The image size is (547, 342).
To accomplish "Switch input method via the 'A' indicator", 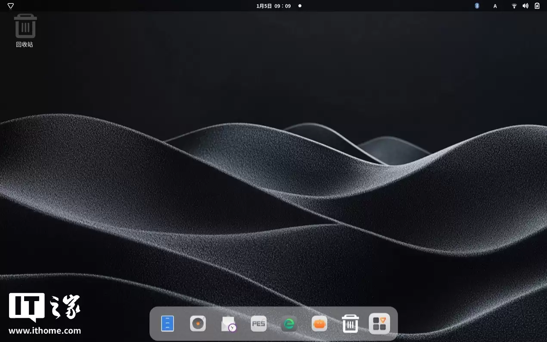I will [495, 6].
